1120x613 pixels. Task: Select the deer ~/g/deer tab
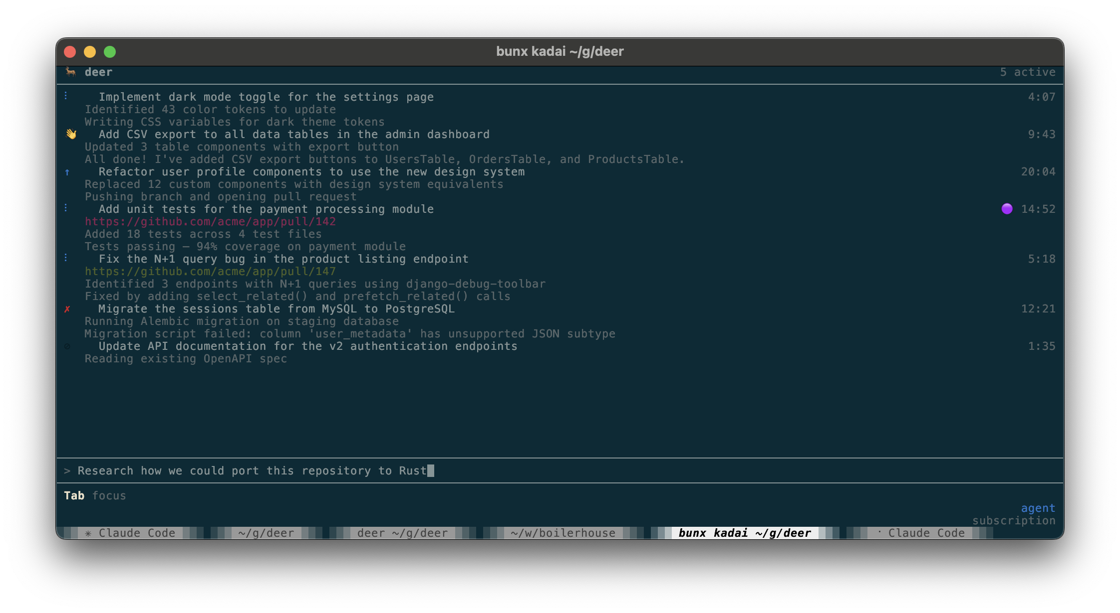point(402,533)
